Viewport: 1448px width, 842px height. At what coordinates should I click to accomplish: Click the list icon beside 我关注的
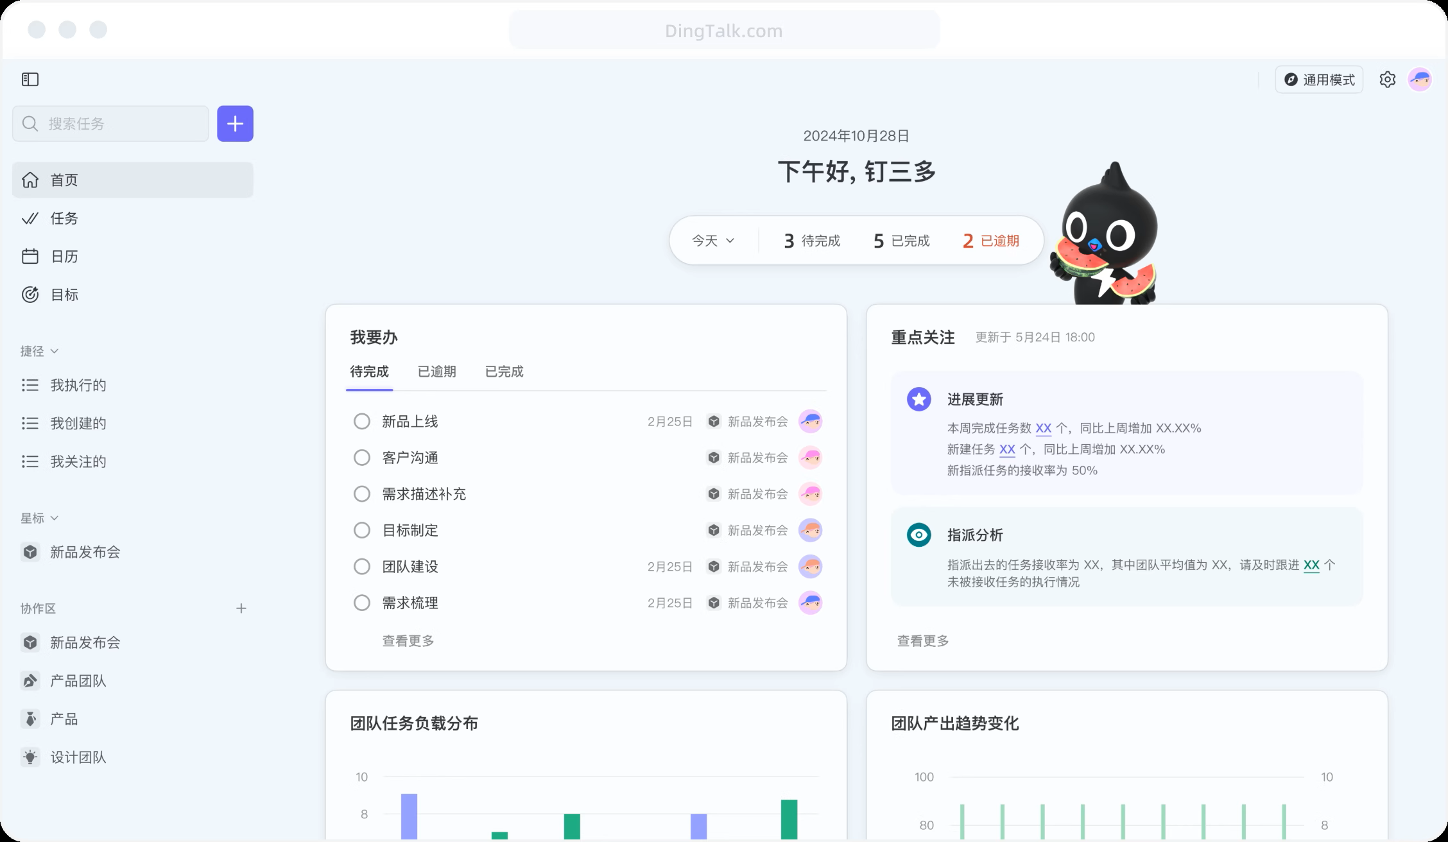click(x=30, y=461)
